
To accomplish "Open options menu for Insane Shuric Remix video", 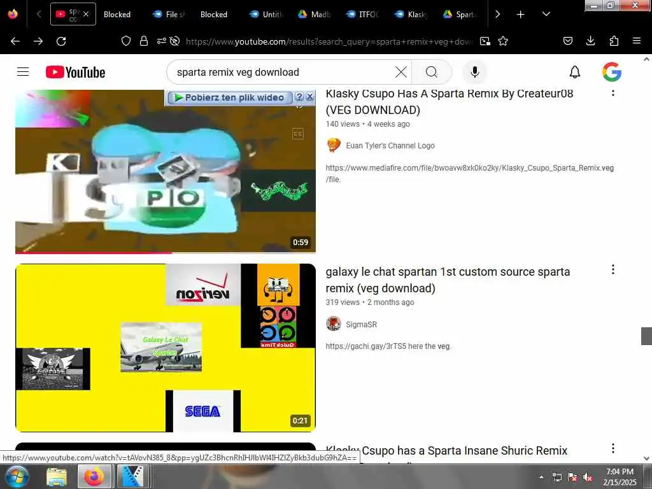I will click(613, 448).
